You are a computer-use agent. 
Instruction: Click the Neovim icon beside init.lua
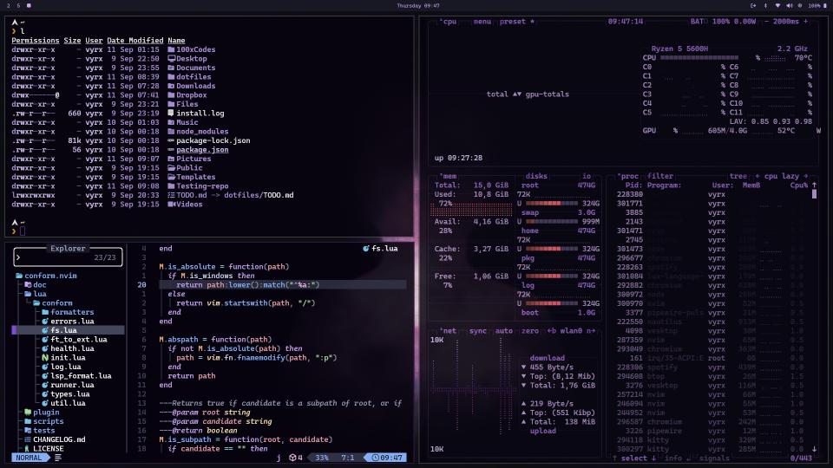point(45,358)
